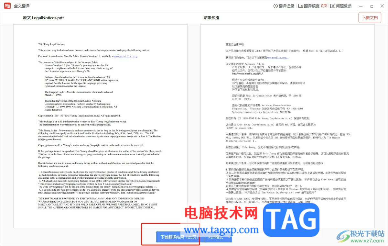Maximize the translation window
This screenshot has height=246, width=388.
click(372, 6)
